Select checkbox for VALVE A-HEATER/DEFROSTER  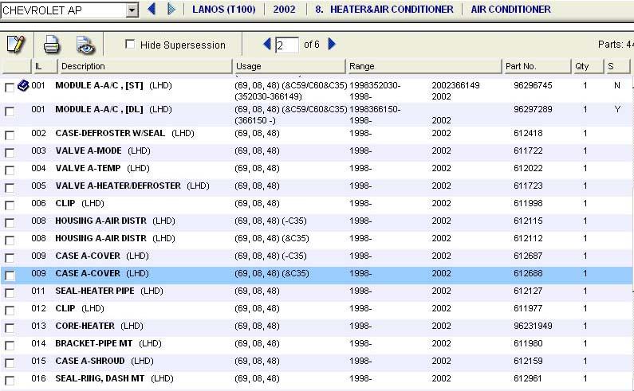click(x=10, y=188)
